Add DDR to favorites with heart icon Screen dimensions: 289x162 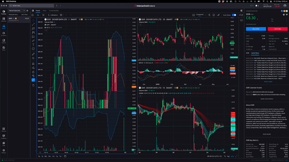point(287,15)
